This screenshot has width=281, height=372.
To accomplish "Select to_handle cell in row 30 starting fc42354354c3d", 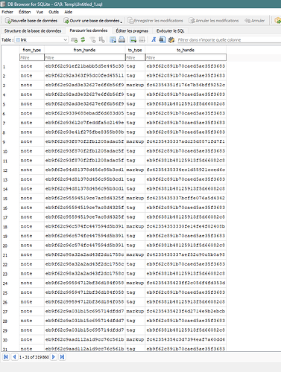I will click(x=186, y=339).
